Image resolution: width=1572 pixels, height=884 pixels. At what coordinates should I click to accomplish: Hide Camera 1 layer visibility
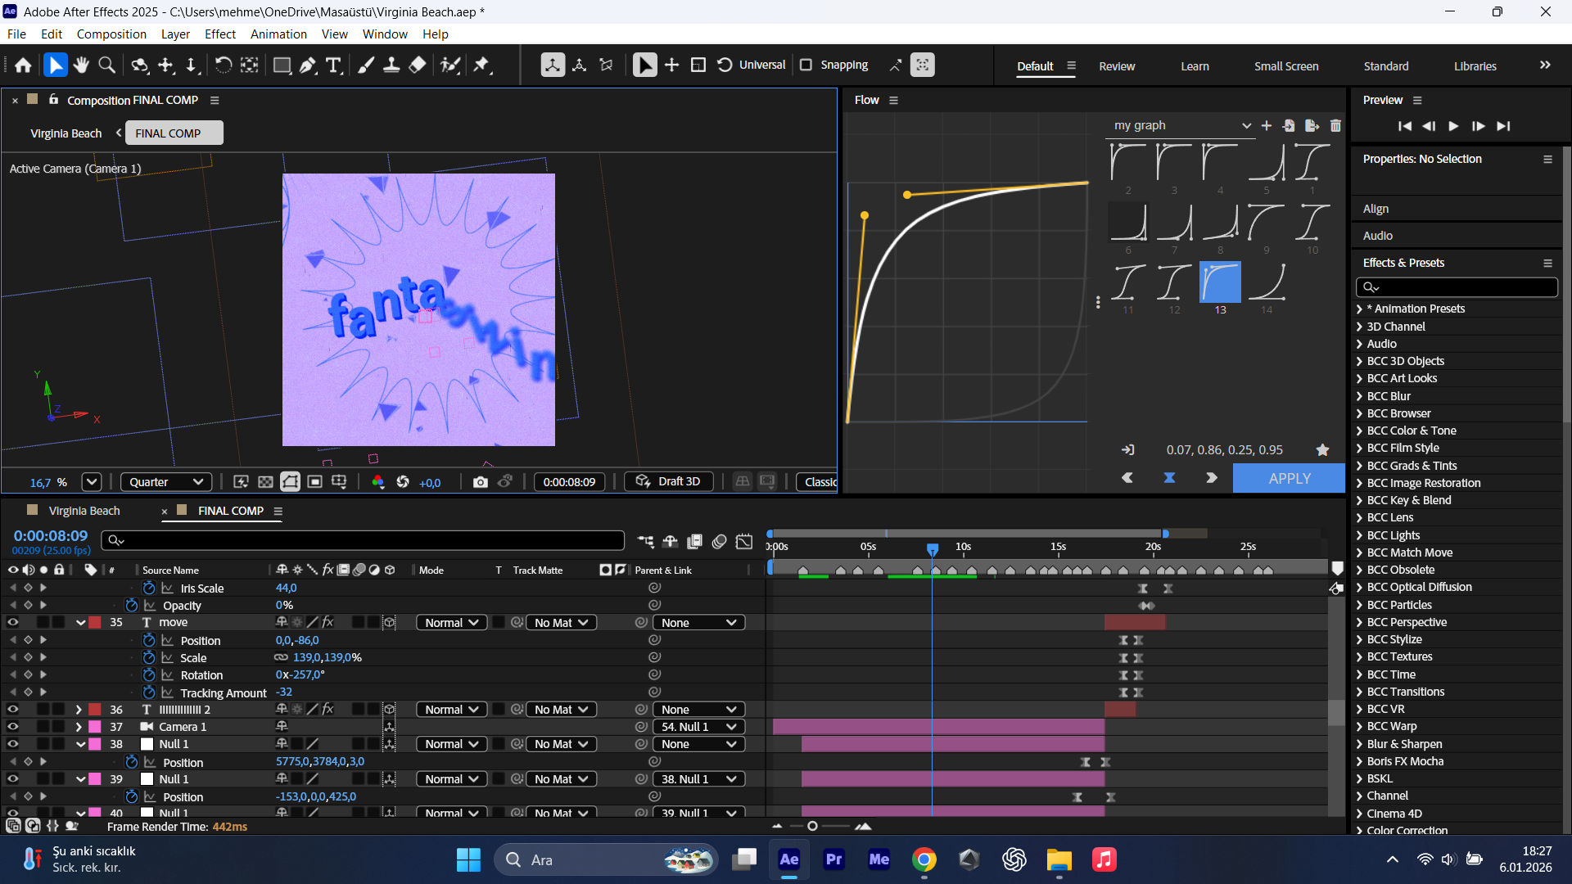pyautogui.click(x=12, y=727)
